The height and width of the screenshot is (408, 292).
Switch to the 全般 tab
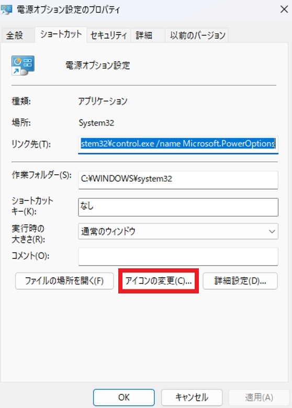pos(15,35)
